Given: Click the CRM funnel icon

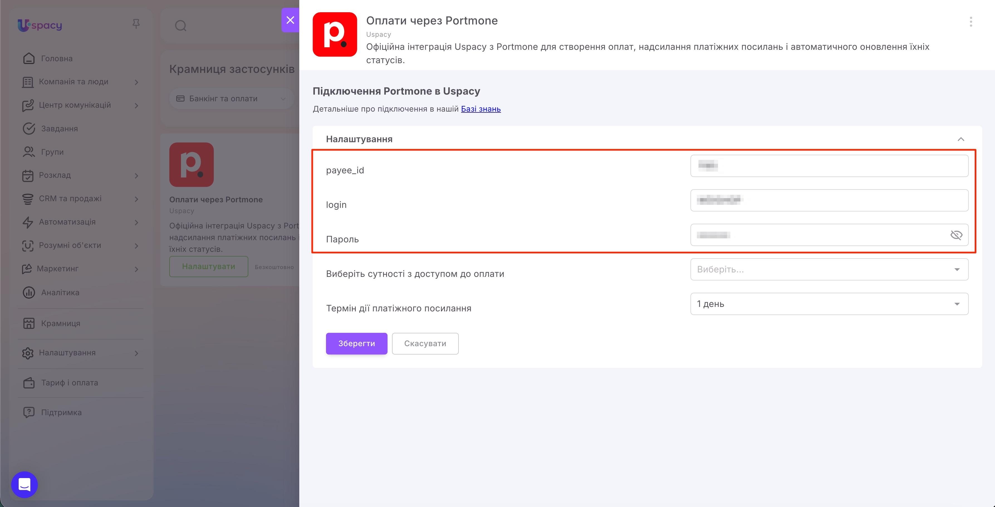Looking at the screenshot, I should [x=28, y=199].
